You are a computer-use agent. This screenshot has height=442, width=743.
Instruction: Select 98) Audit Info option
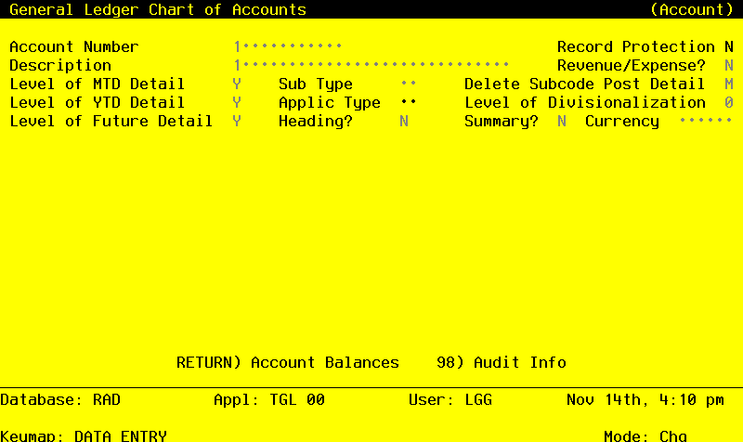502,362
